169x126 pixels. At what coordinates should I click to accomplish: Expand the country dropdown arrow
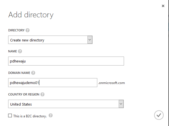pos(121,104)
